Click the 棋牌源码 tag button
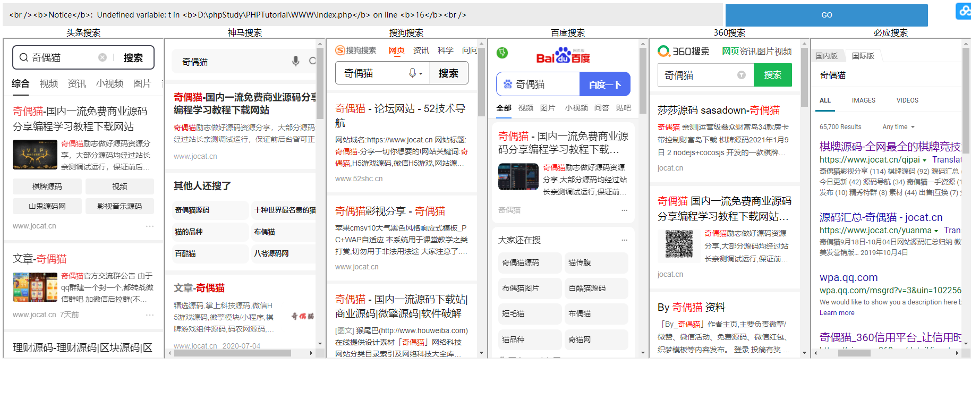971x399 pixels. tap(47, 186)
